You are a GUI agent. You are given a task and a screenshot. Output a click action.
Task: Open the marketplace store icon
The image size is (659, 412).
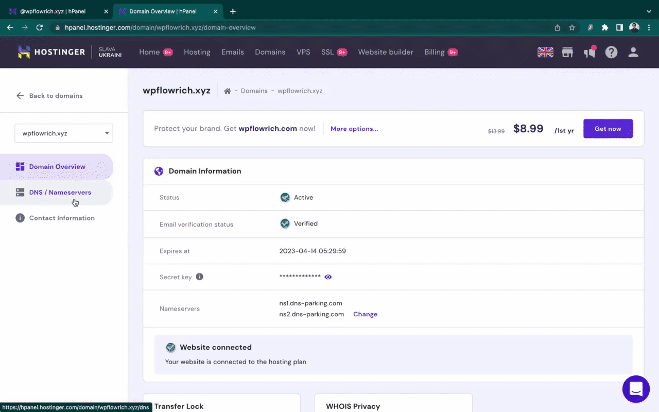pos(567,52)
